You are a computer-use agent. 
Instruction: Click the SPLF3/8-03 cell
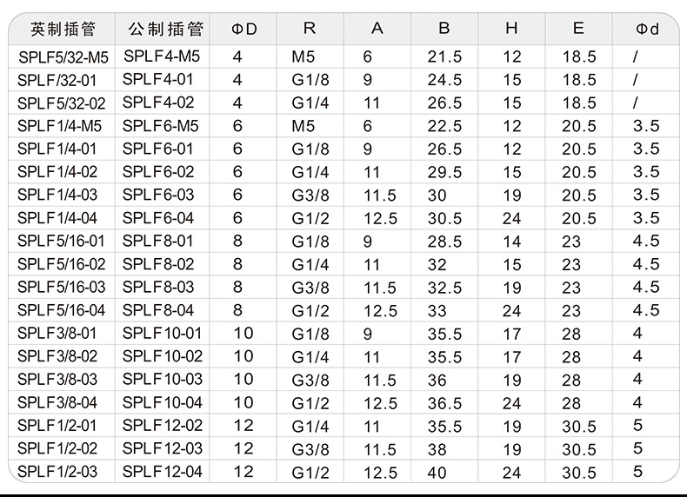(x=57, y=380)
